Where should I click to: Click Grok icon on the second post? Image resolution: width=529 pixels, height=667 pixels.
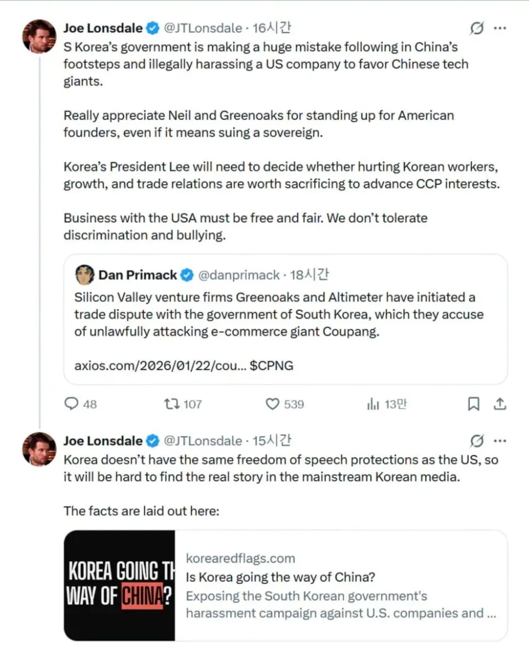[x=477, y=440]
